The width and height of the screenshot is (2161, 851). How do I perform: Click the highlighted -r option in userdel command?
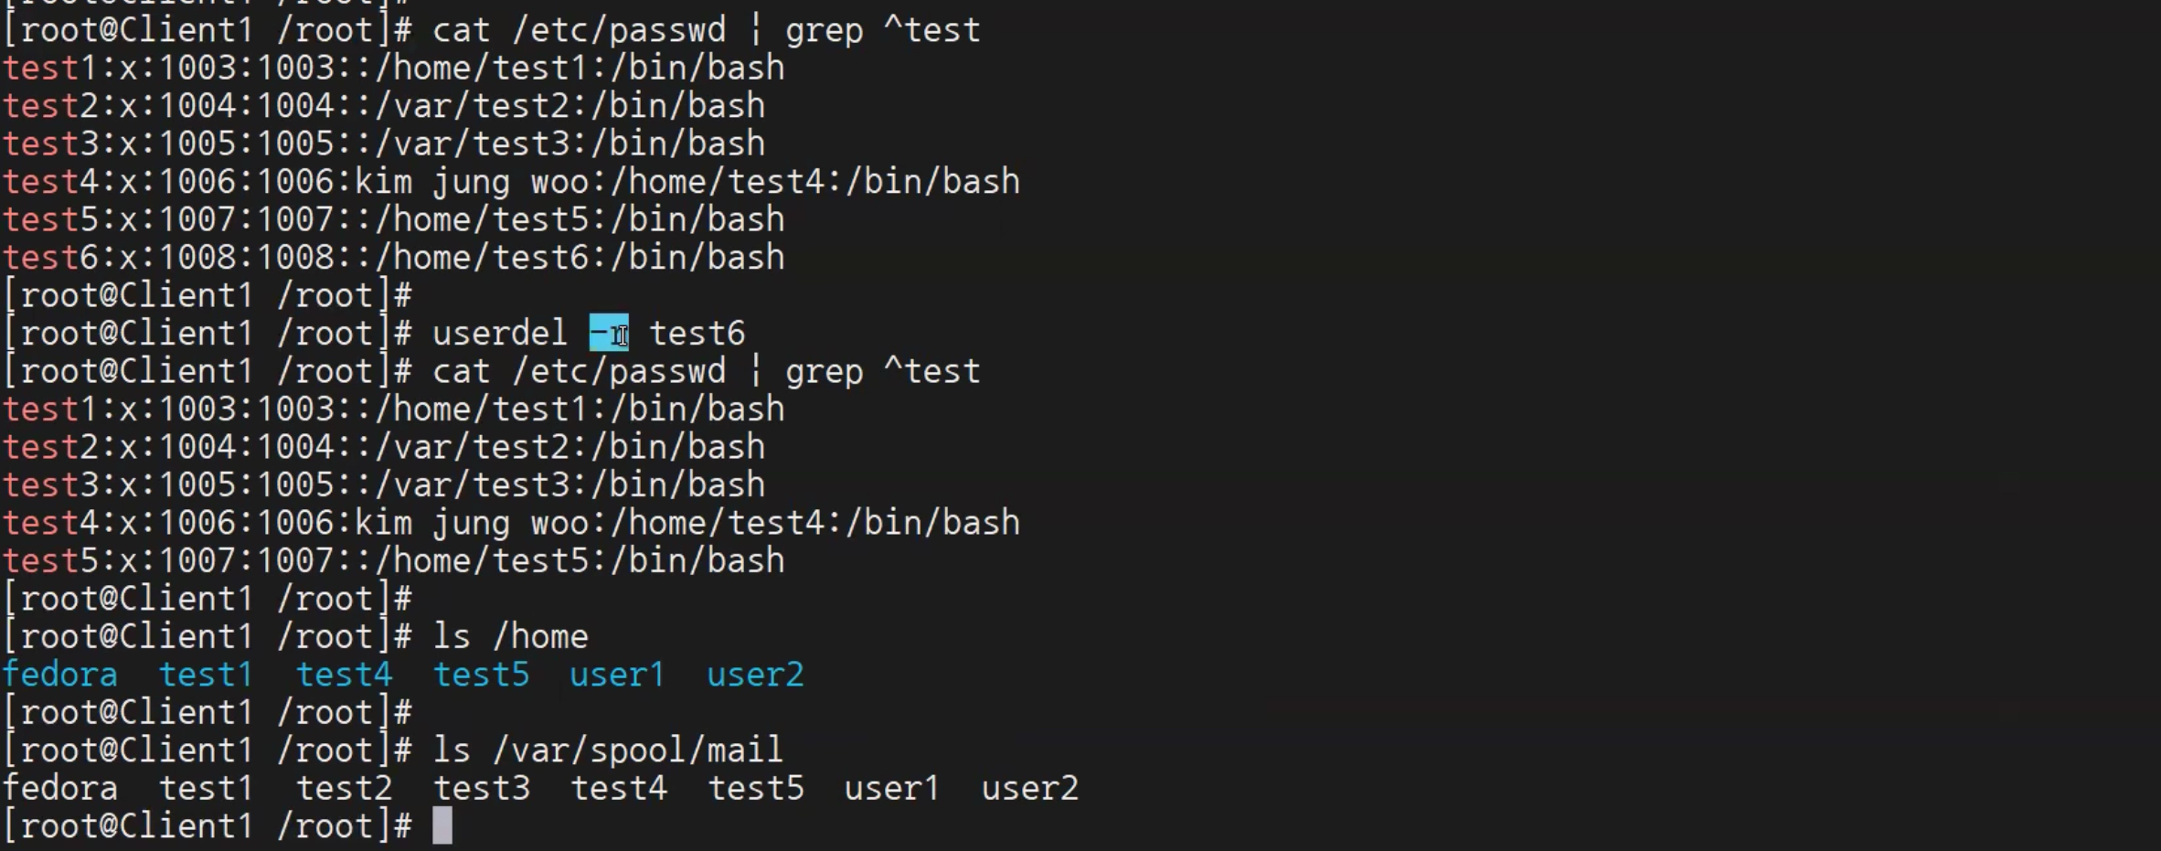(609, 333)
